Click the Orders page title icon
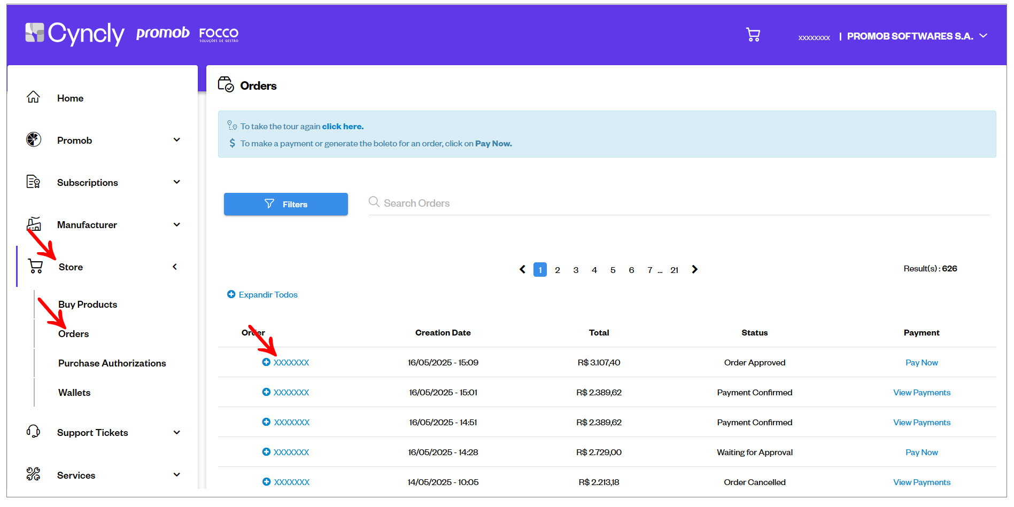Image resolution: width=1014 pixels, height=507 pixels. (226, 84)
